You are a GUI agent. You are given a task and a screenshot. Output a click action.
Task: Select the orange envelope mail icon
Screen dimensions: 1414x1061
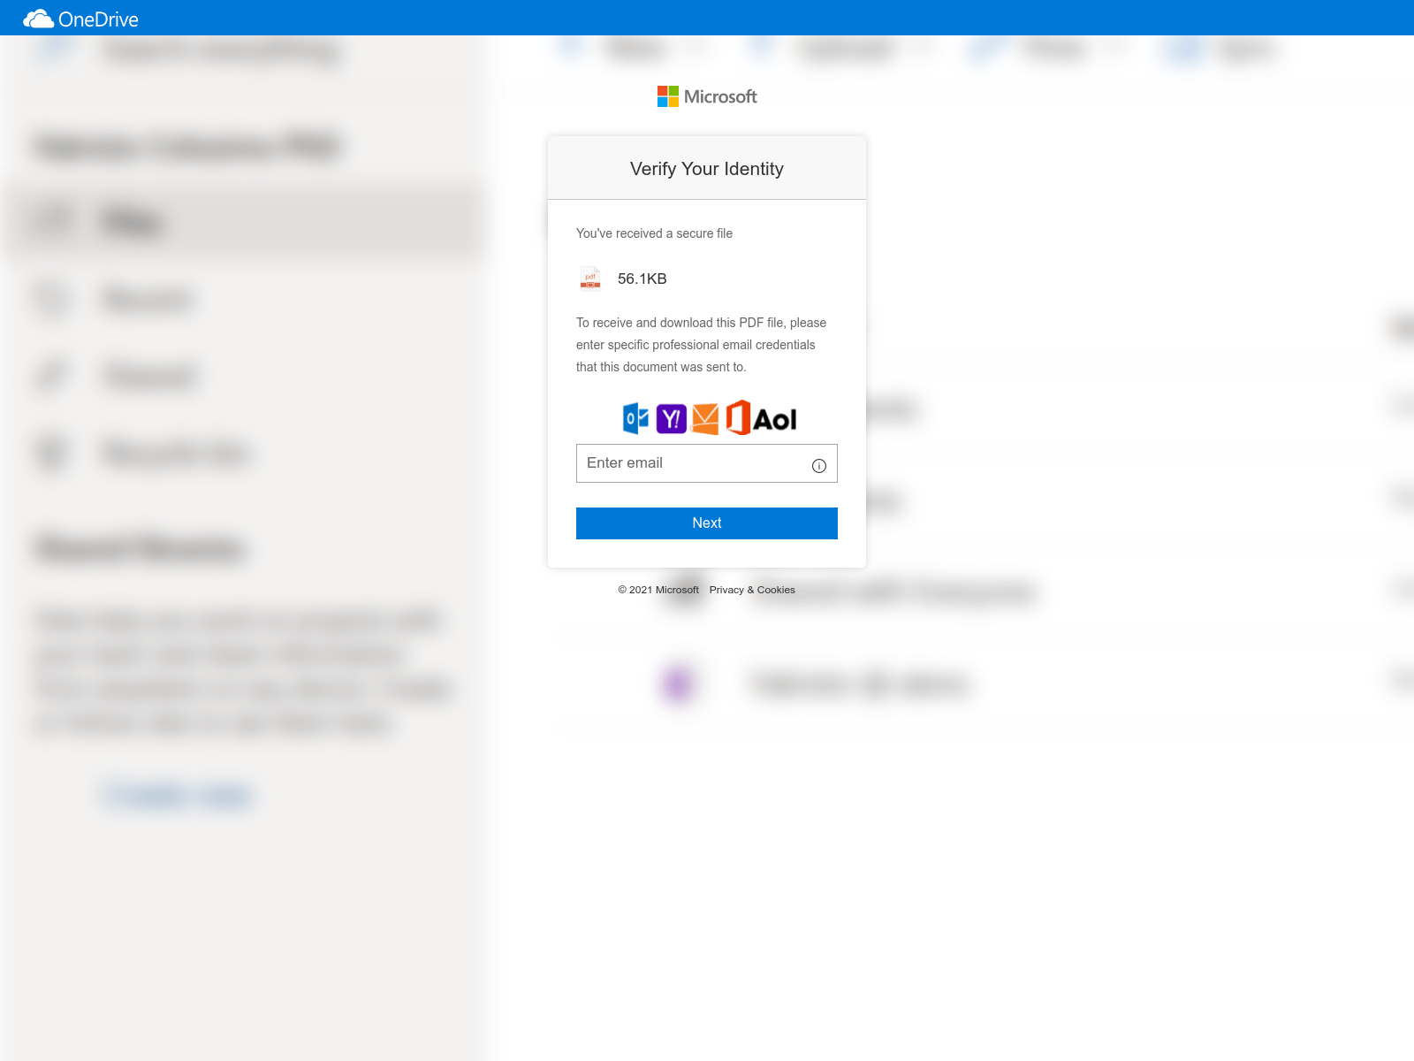[x=705, y=419]
